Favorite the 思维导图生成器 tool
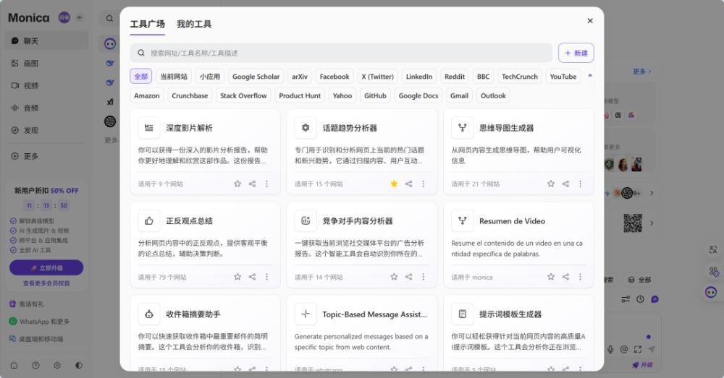Screen dimensions: 724x378 click(x=551, y=184)
